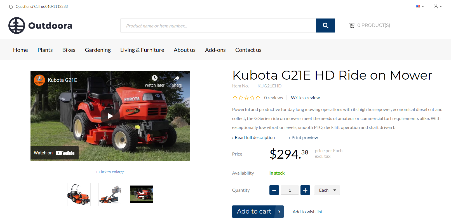
Task: Open the shopping cart icon
Action: (x=352, y=26)
